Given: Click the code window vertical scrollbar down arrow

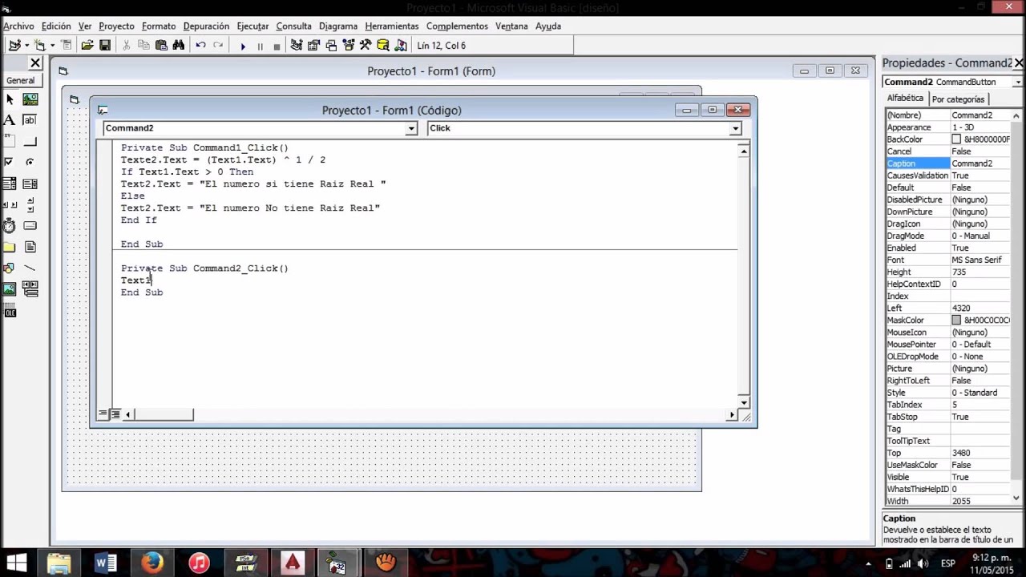Looking at the screenshot, I should pyautogui.click(x=744, y=402).
